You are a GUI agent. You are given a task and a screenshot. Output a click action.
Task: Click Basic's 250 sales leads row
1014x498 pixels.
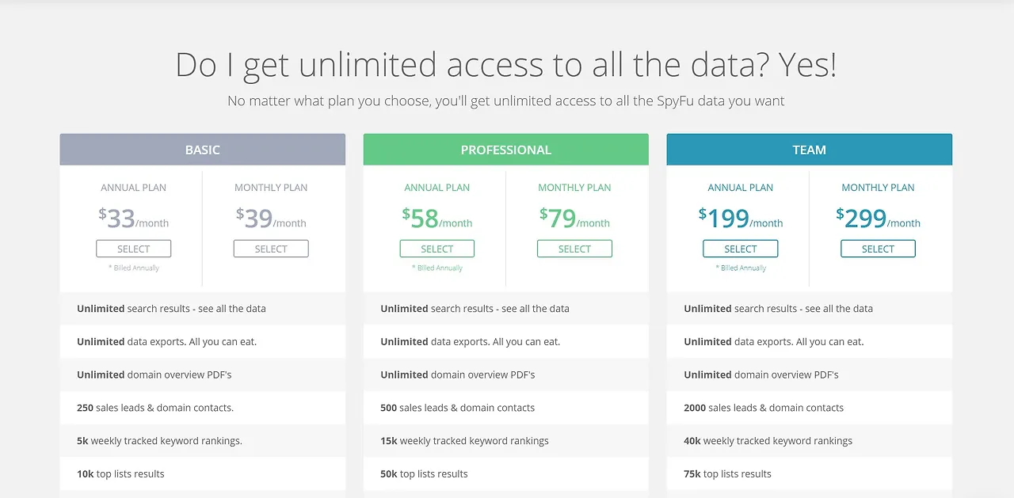[203, 408]
